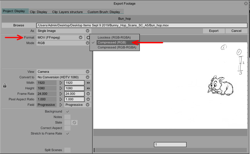Click the preview timeline slider handle
This screenshot has width=250, height=154.
pyautogui.click(x=94, y=150)
